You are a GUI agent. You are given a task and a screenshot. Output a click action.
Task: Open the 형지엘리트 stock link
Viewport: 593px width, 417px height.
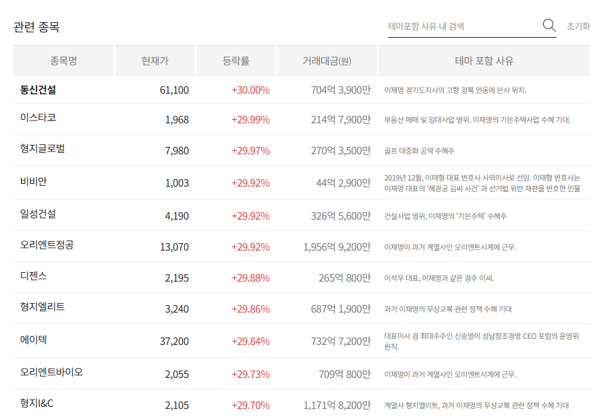pyautogui.click(x=43, y=307)
